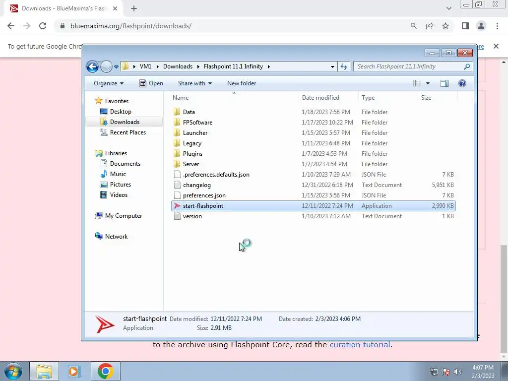
Task: Select the Data folder icon
Action: click(177, 112)
